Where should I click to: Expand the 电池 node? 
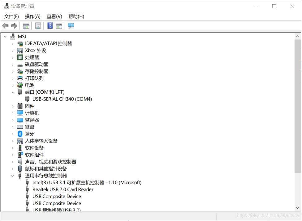point(13,85)
